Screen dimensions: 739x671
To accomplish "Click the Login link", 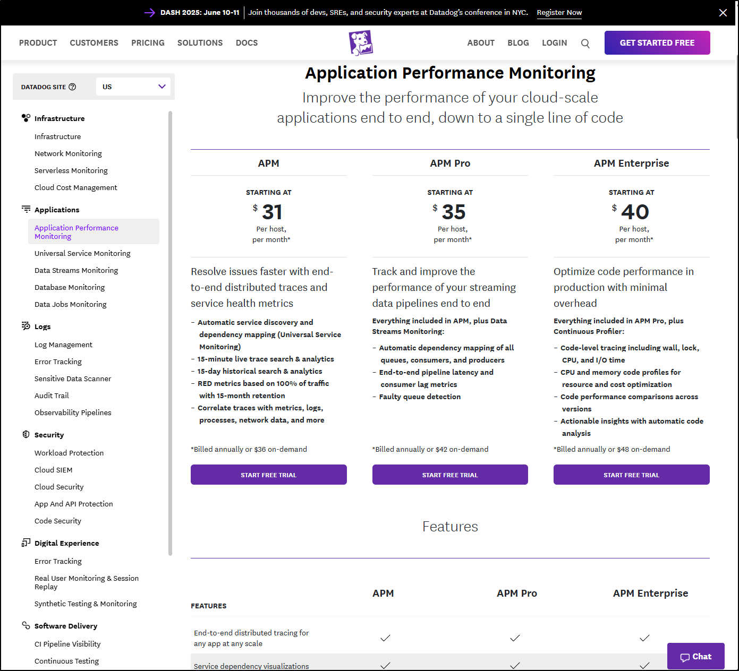I will coord(554,43).
